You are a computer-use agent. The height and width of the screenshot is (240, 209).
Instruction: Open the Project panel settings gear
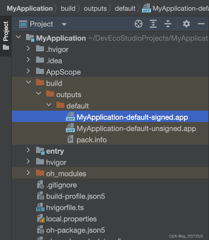(x=186, y=24)
